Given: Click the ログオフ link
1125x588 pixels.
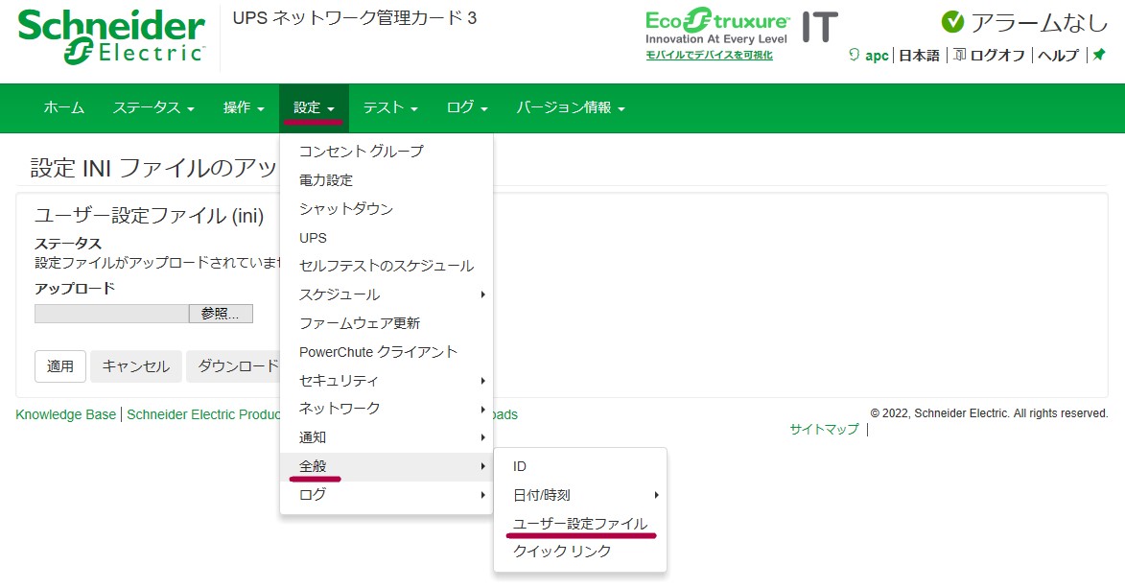Looking at the screenshot, I should [997, 56].
